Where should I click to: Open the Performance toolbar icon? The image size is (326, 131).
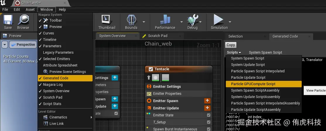[x=165, y=20]
